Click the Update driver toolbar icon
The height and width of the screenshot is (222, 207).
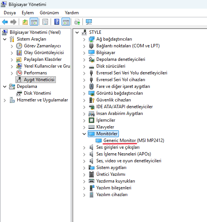tap(77, 22)
